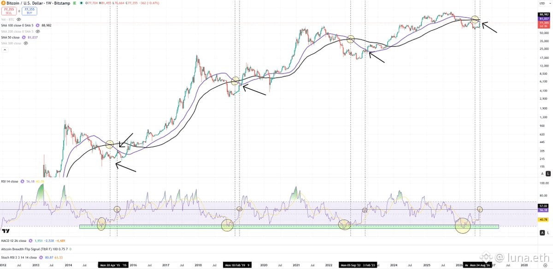Click the 88,982 black price label
This screenshot has height=269, width=553.
click(x=544, y=14)
